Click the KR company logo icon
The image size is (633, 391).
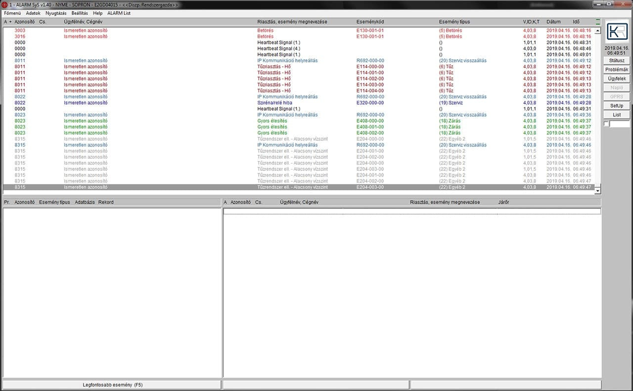coord(617,31)
